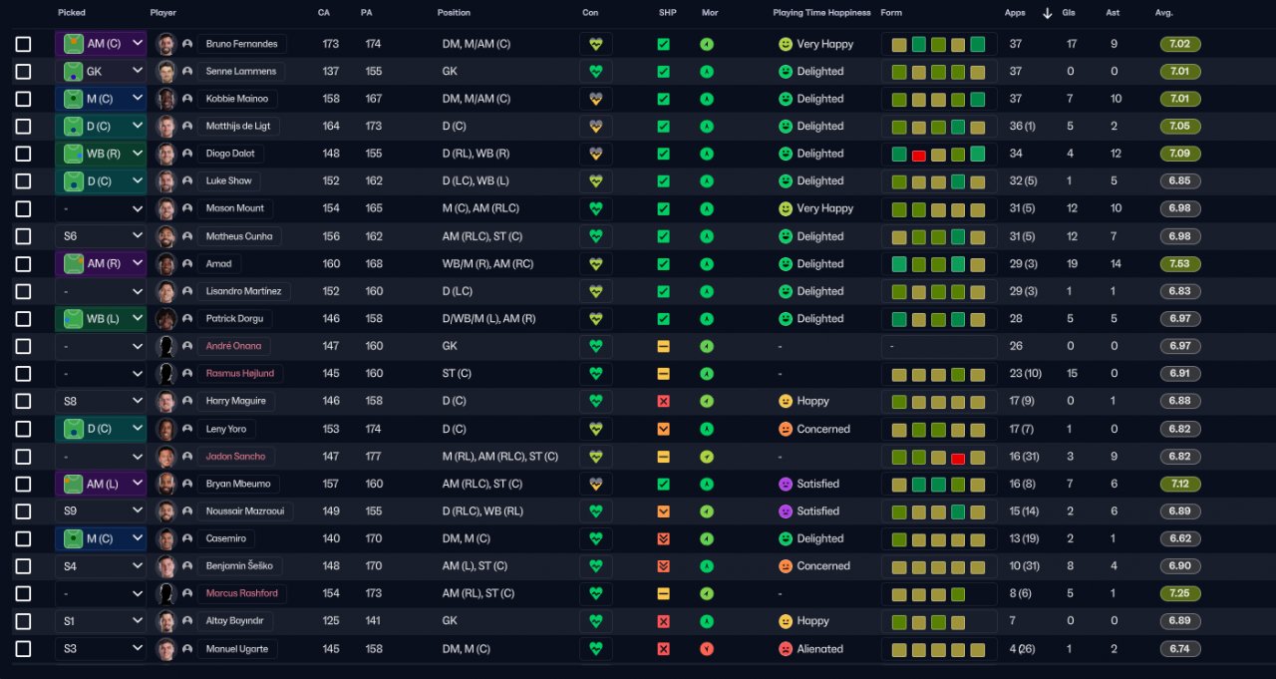This screenshot has width=1276, height=679.
Task: Sort by Playing Time Happiness header
Action: [x=821, y=13]
